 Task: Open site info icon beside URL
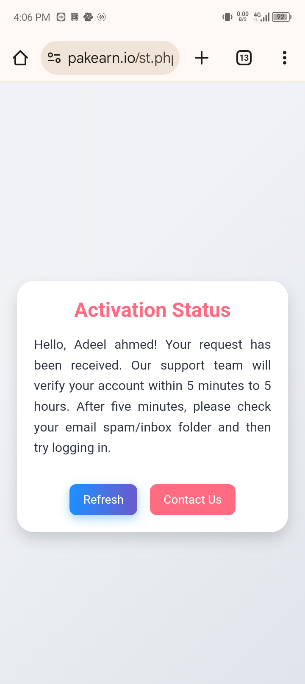54,58
